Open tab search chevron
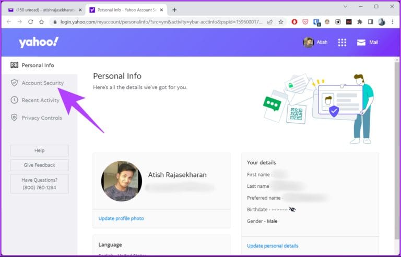Image resolution: width=401 pixels, height=257 pixels. click(345, 7)
